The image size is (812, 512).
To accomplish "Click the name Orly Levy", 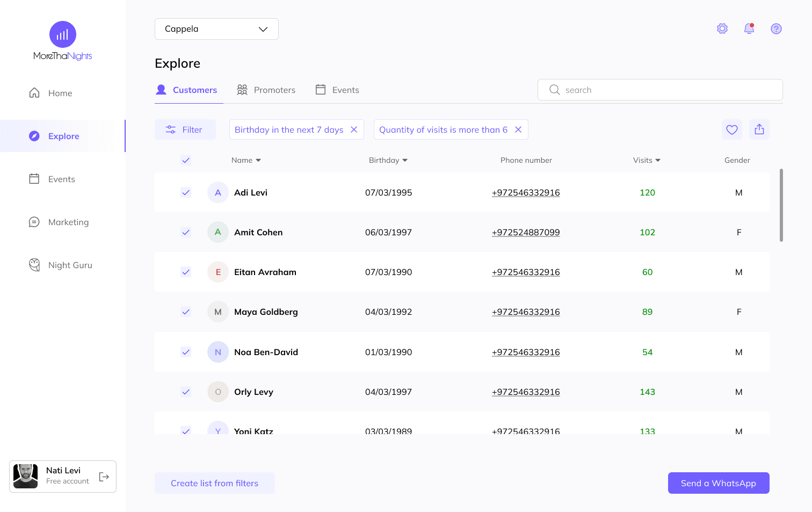I will pyautogui.click(x=253, y=392).
